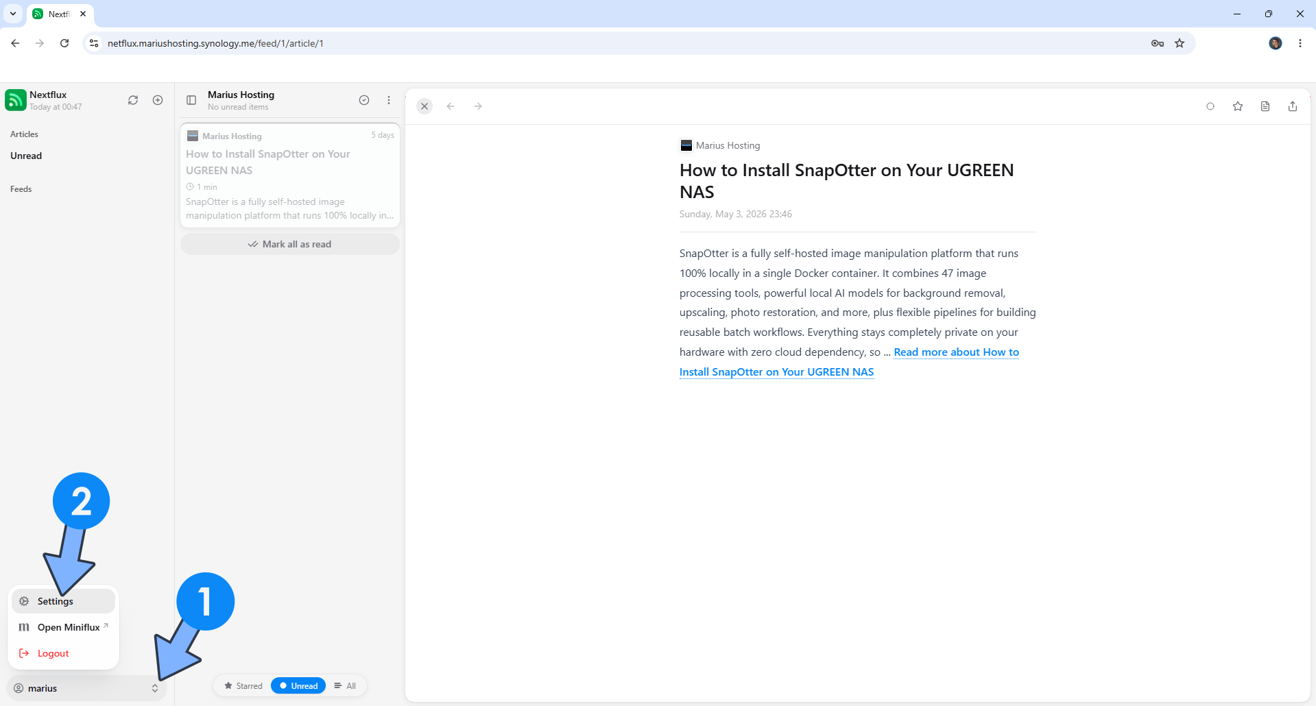Click the Sunday, May 3, 2026 date text
Screen dimensions: 1316x706
(x=735, y=214)
